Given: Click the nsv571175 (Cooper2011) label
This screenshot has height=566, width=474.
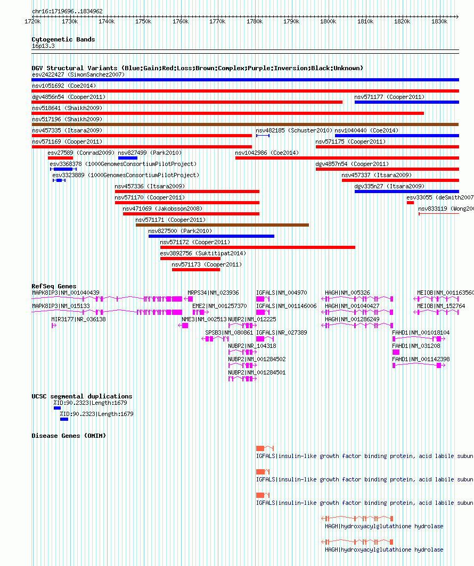Looking at the screenshot, I should pyautogui.click(x=350, y=142).
